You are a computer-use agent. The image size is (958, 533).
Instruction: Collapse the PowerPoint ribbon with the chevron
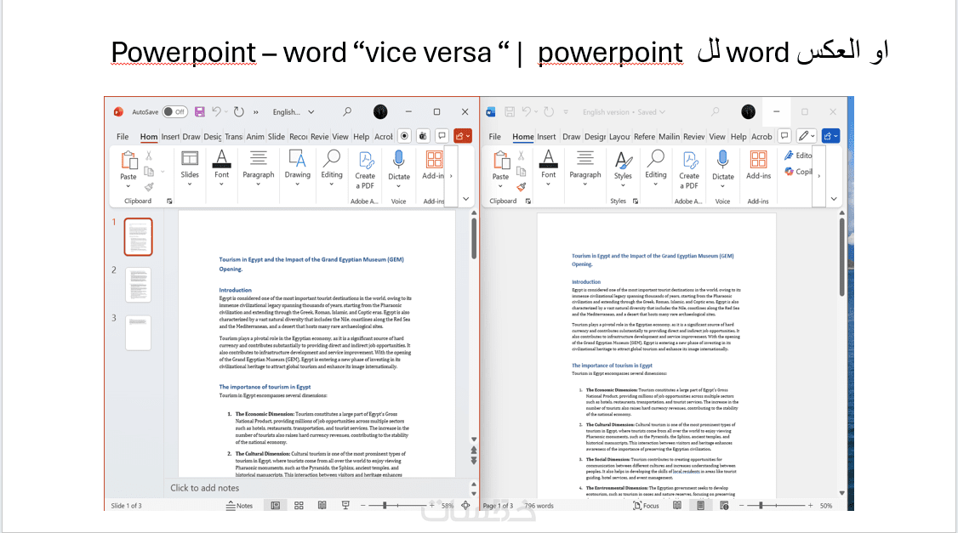(465, 199)
